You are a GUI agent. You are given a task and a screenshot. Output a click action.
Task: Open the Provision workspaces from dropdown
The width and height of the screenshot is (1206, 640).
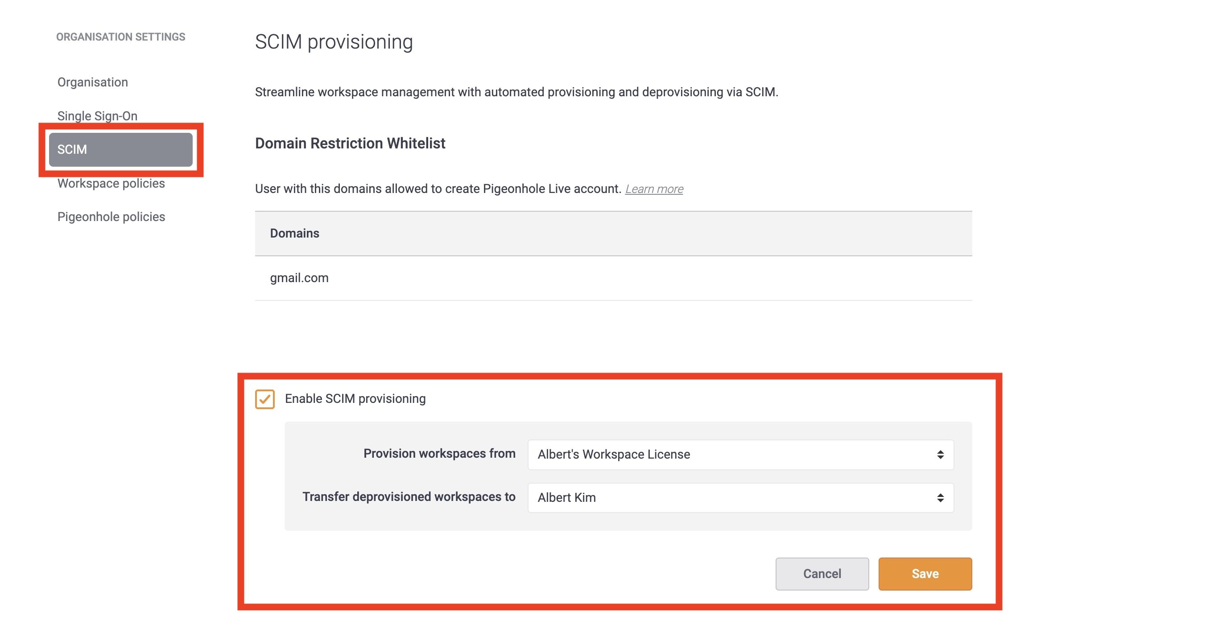point(740,454)
